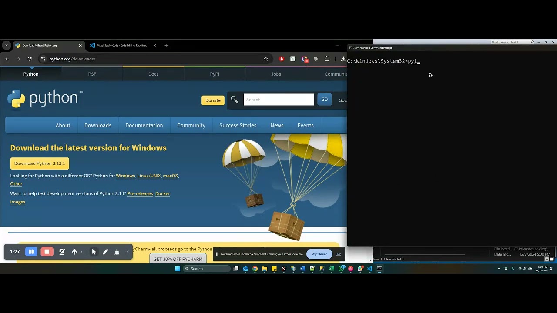The width and height of the screenshot is (557, 313).
Task: Open the Jobs top navigation tab
Action: coord(276,74)
